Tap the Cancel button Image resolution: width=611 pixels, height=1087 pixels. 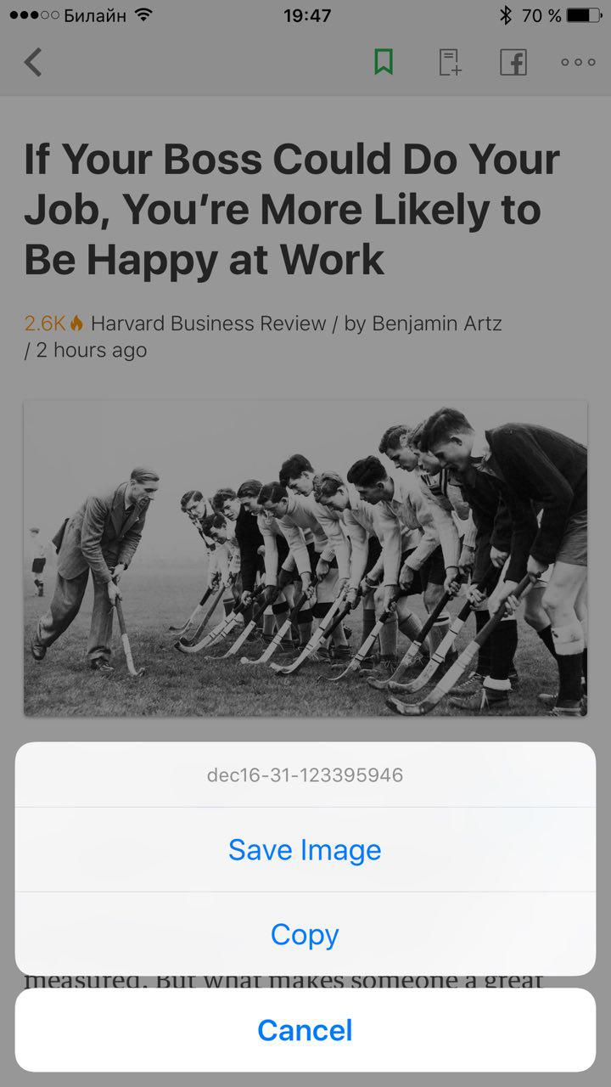[x=305, y=1030]
